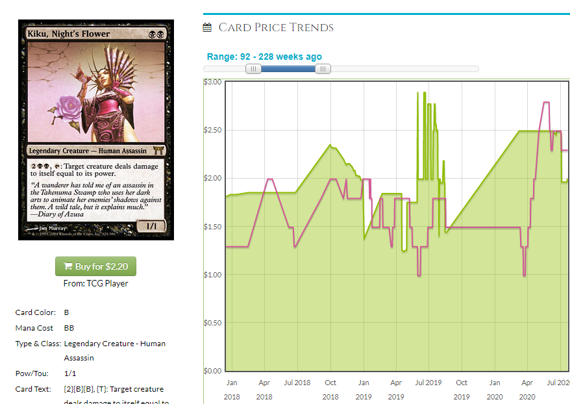
Task: Click the left handle of the range slider
Action: click(253, 69)
